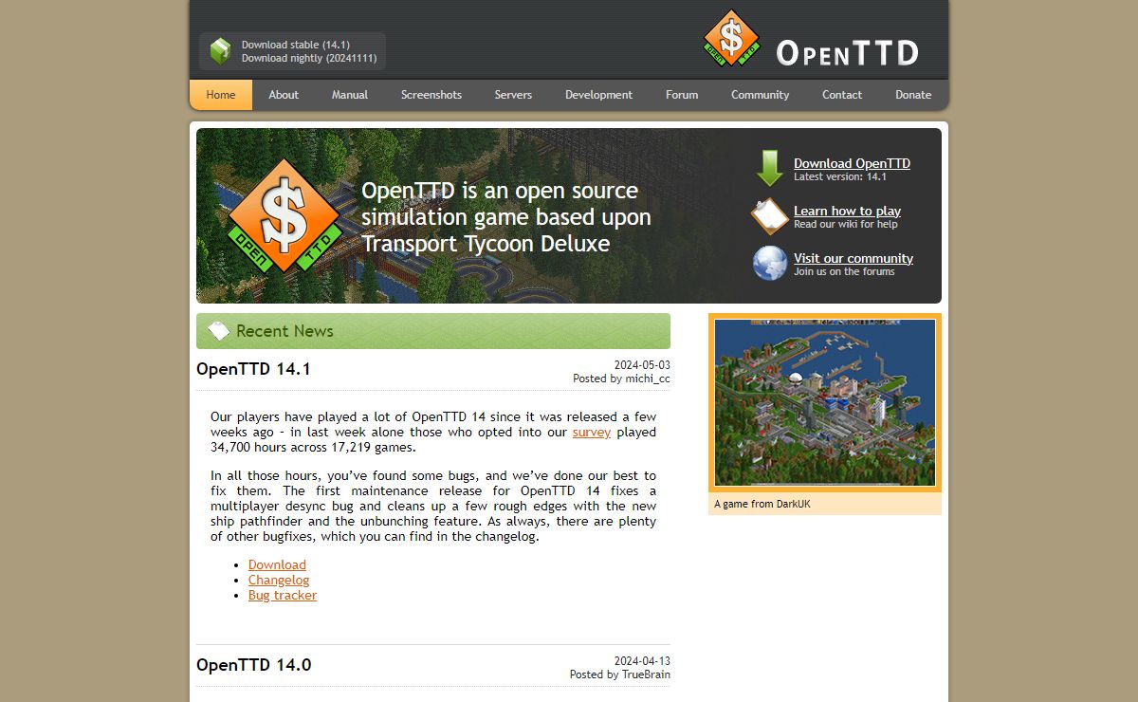
Task: Click the green download box icon
Action: 220,51
